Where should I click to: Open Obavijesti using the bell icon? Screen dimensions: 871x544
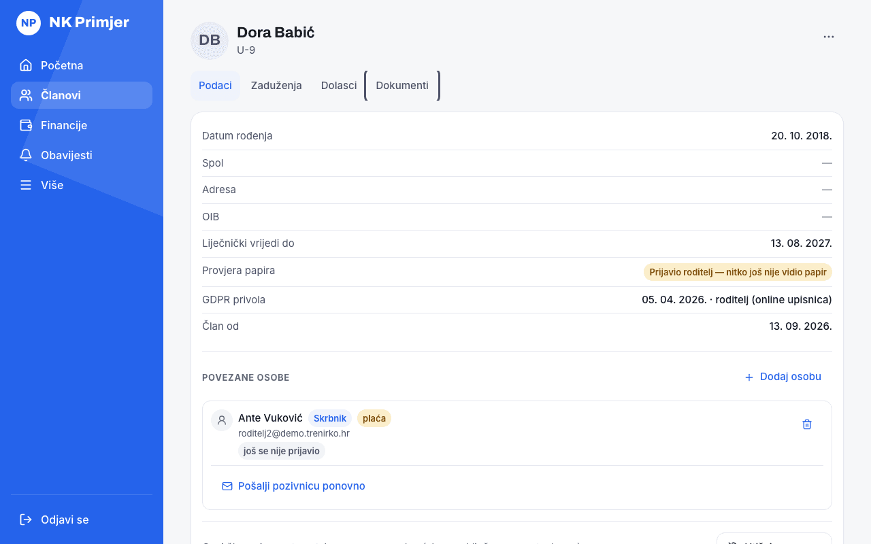pos(26,155)
